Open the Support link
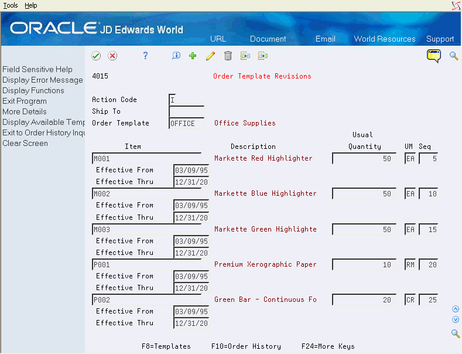This screenshot has height=354, width=462. (x=440, y=39)
